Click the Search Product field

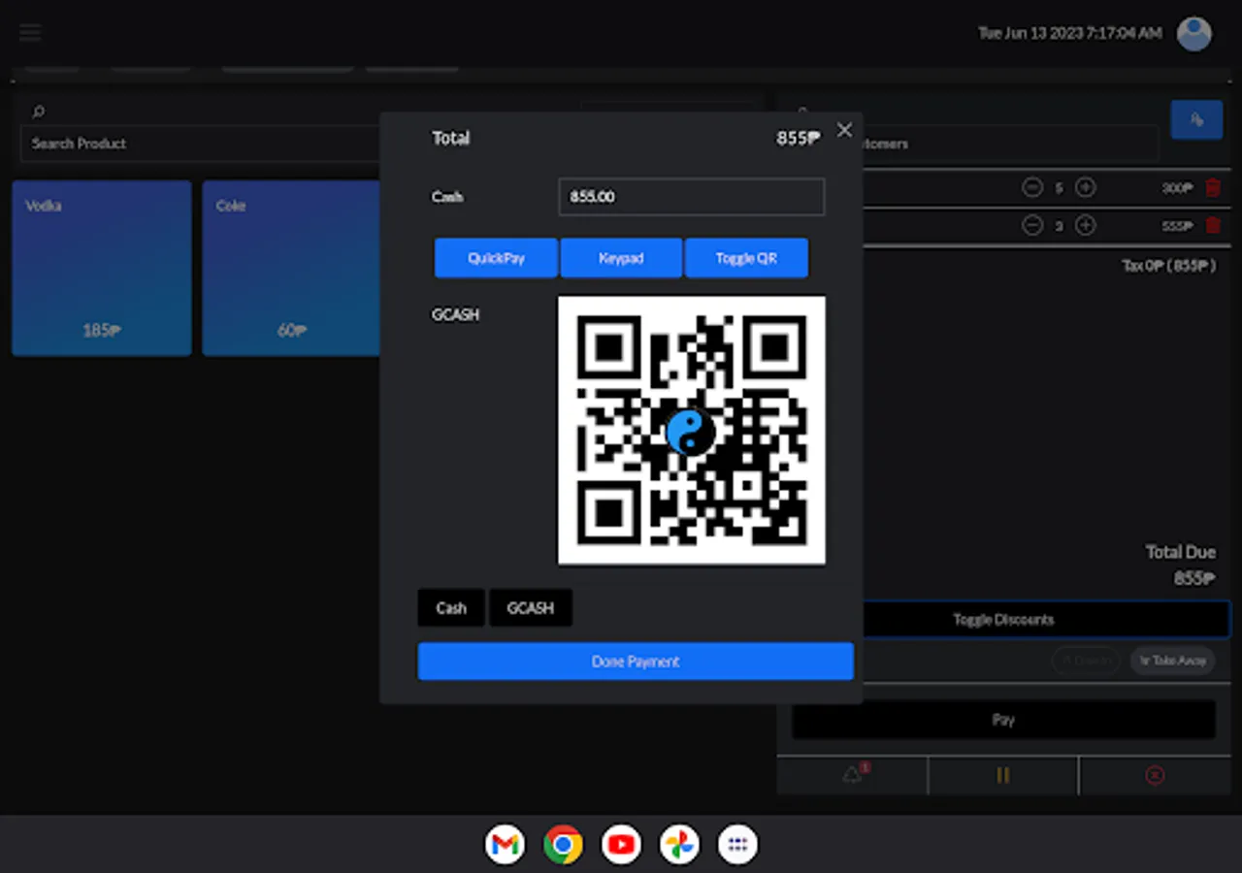pyautogui.click(x=199, y=144)
